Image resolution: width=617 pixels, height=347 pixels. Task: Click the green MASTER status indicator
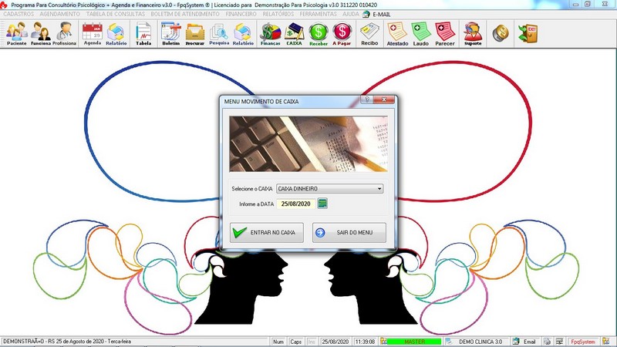pyautogui.click(x=414, y=342)
